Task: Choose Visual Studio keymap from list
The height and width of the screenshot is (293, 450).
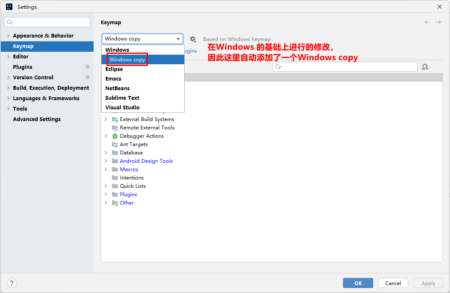Action: [142, 108]
